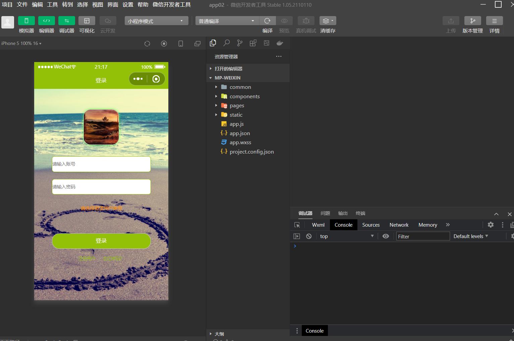This screenshot has height=341, width=514.
Task: Click the element inspector arrow icon
Action: 297,225
